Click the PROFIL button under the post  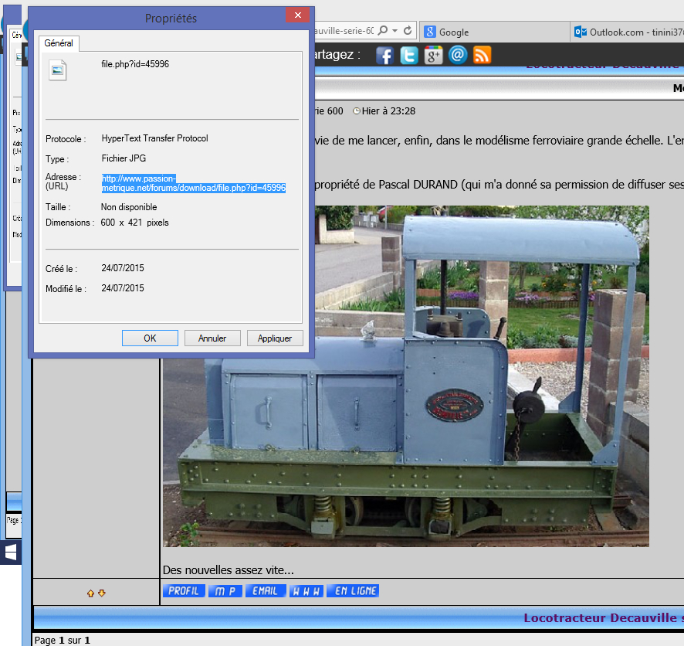tap(184, 591)
